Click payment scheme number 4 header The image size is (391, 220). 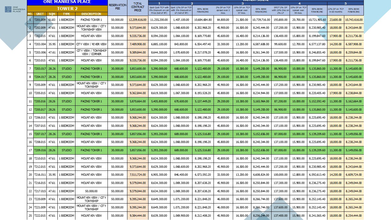coord(299,3)
